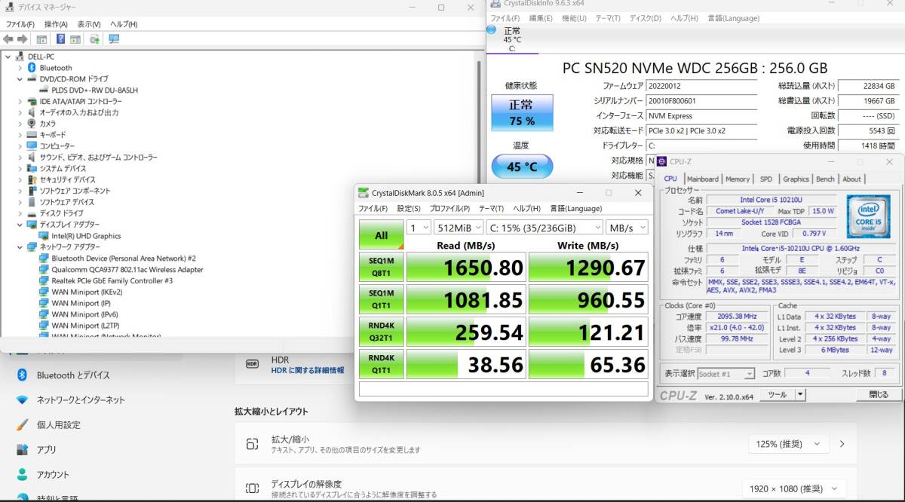The image size is (905, 502).
Task: Click the HDR icon in display settings
Action: 253,364
